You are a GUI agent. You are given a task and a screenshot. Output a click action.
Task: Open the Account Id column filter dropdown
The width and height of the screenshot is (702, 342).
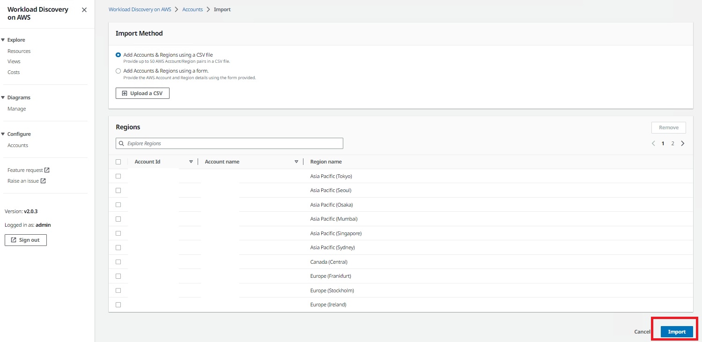[191, 161]
